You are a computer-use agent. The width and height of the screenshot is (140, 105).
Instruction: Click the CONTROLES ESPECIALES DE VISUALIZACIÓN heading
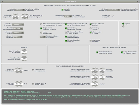tap(70, 66)
